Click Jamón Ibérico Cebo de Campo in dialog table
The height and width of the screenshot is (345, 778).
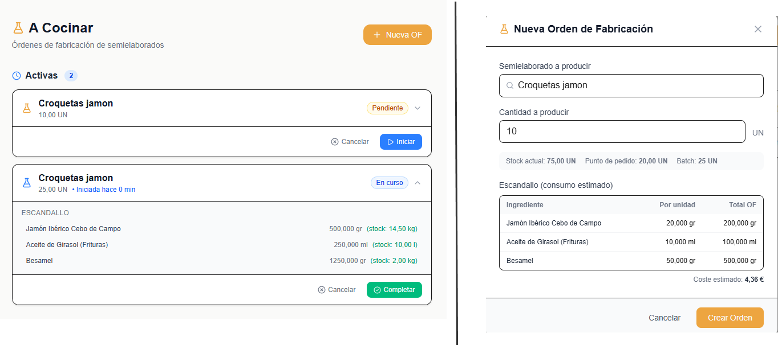554,223
